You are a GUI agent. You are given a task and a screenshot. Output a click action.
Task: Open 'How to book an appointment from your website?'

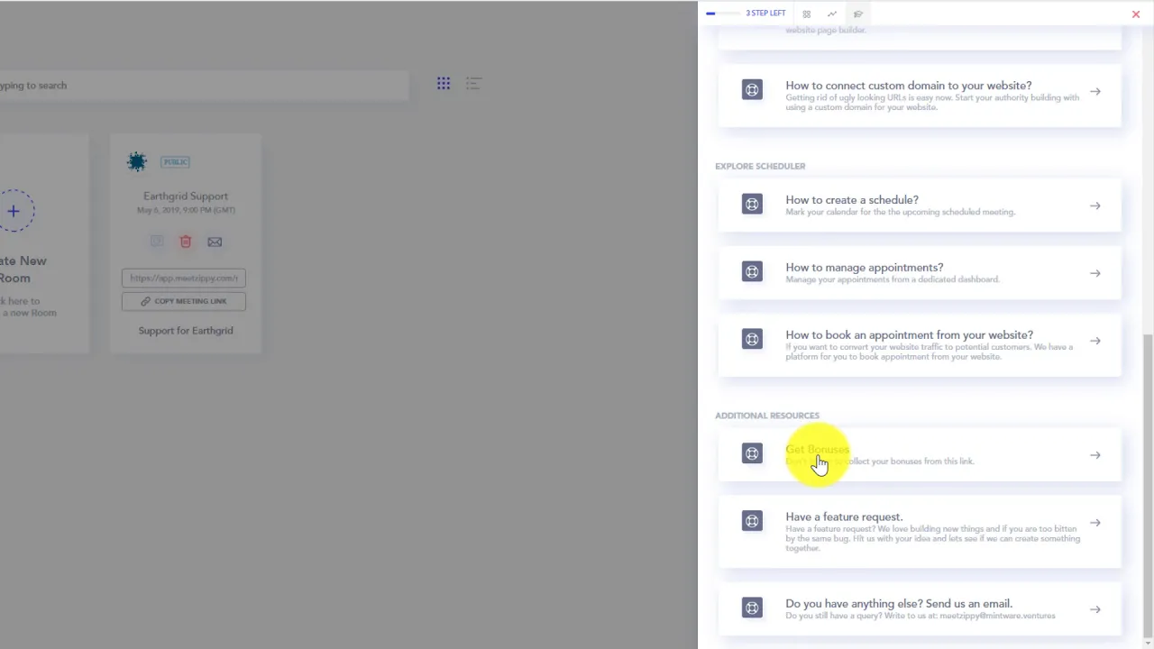[x=910, y=335]
